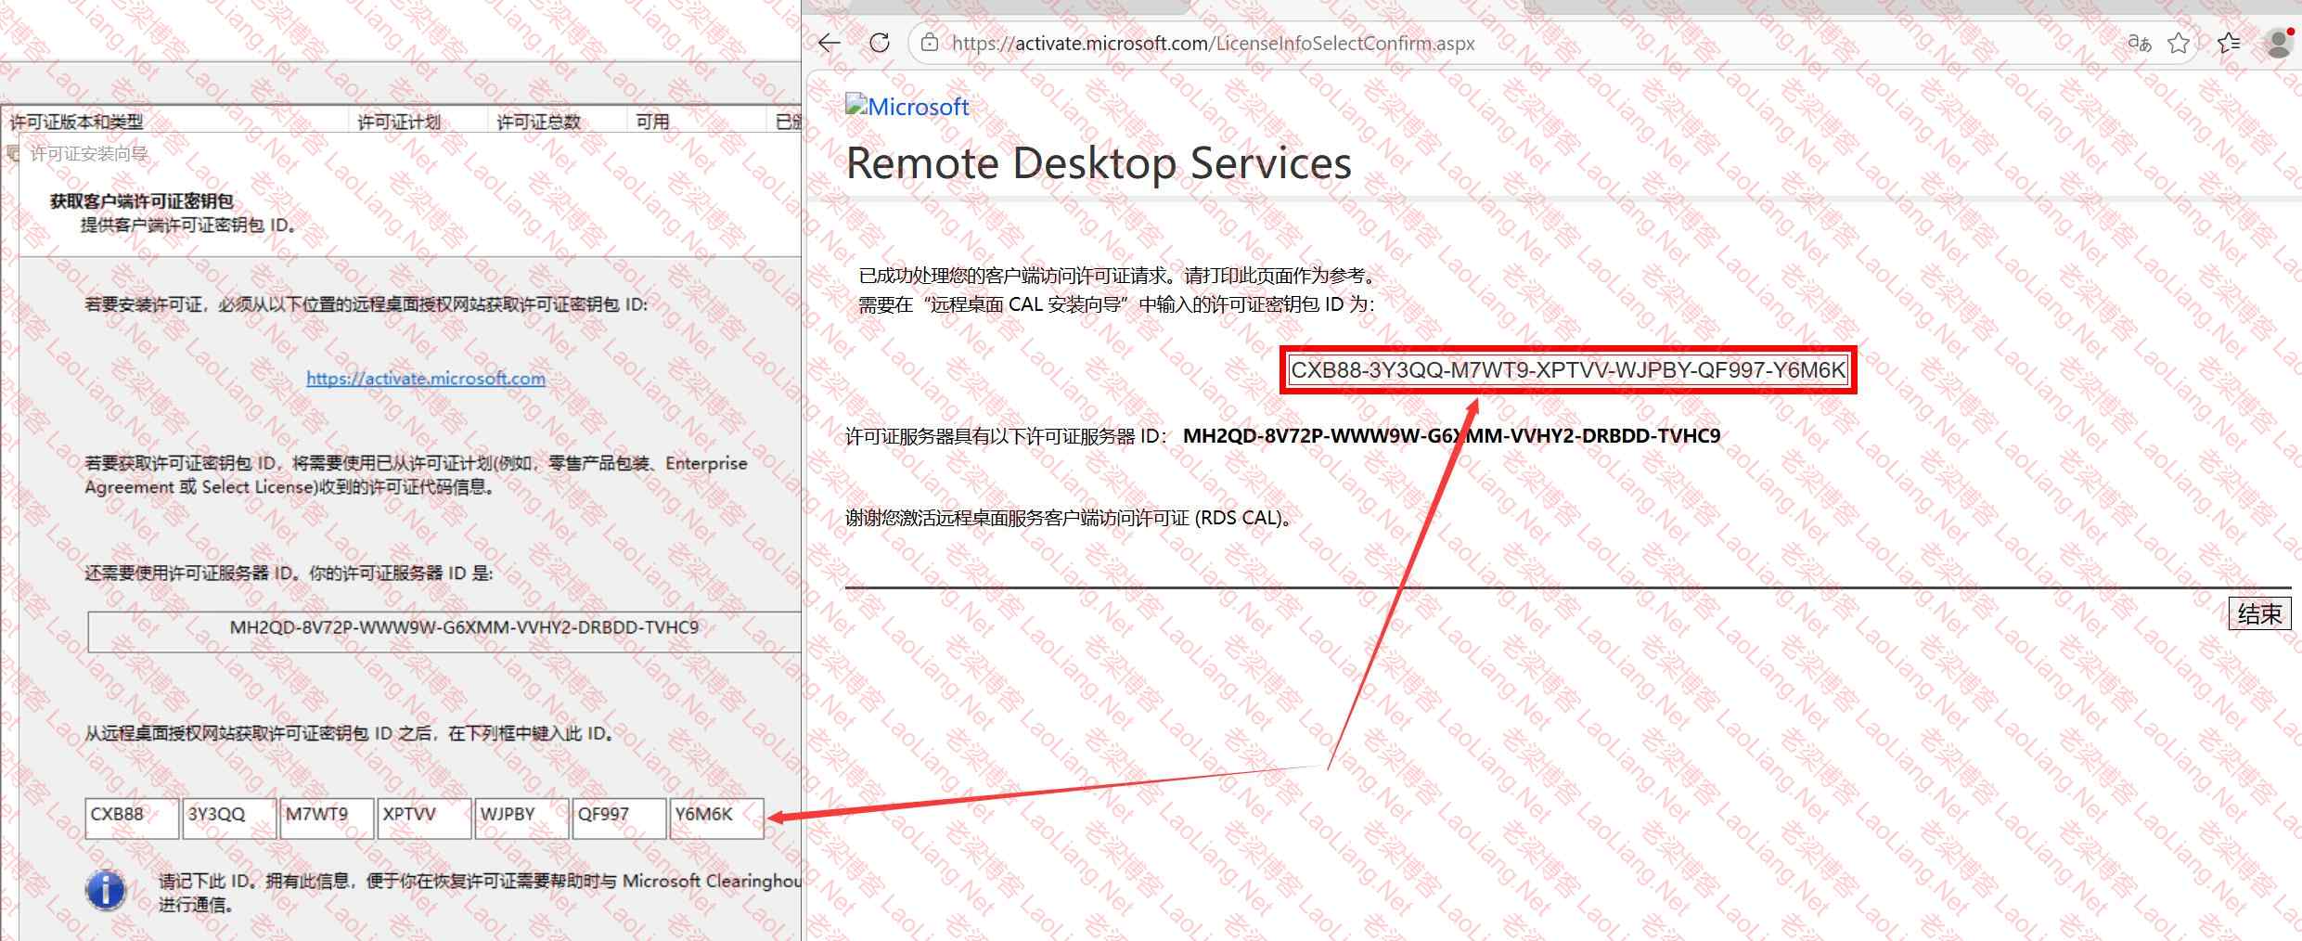Image resolution: width=2302 pixels, height=941 pixels.
Task: View site info via lock icon
Action: click(929, 44)
